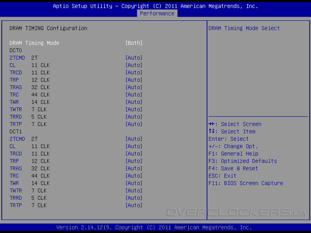The width and height of the screenshot is (311, 233).
Task: Change DCT0 TRC [Auto] value
Action: 134,95
